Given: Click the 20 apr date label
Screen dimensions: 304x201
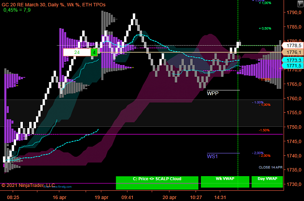Looking at the screenshot, I should pos(169,198).
